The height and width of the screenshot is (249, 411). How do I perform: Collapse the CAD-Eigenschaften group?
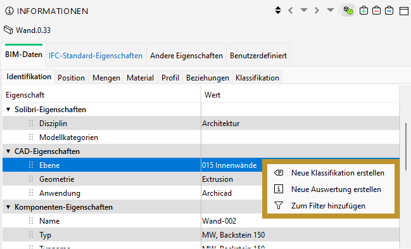coord(8,151)
